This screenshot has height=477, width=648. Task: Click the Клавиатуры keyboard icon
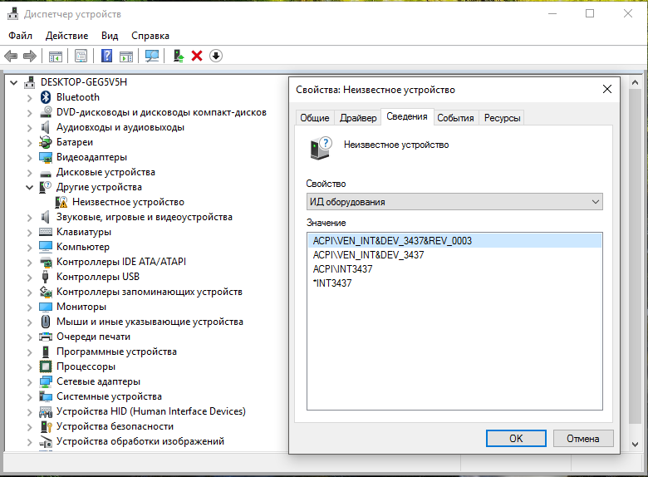46,232
